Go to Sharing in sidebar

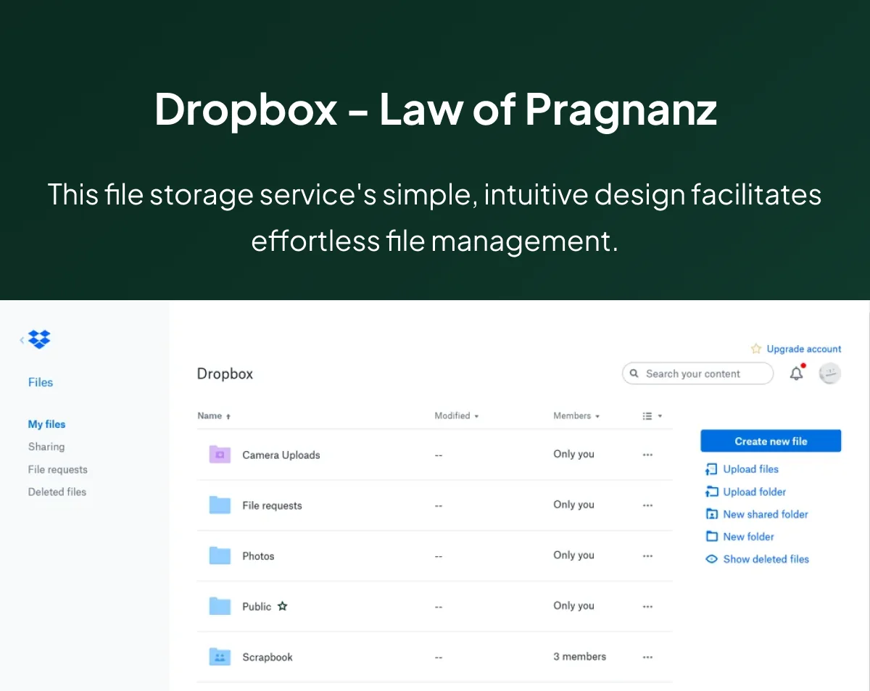coord(46,447)
